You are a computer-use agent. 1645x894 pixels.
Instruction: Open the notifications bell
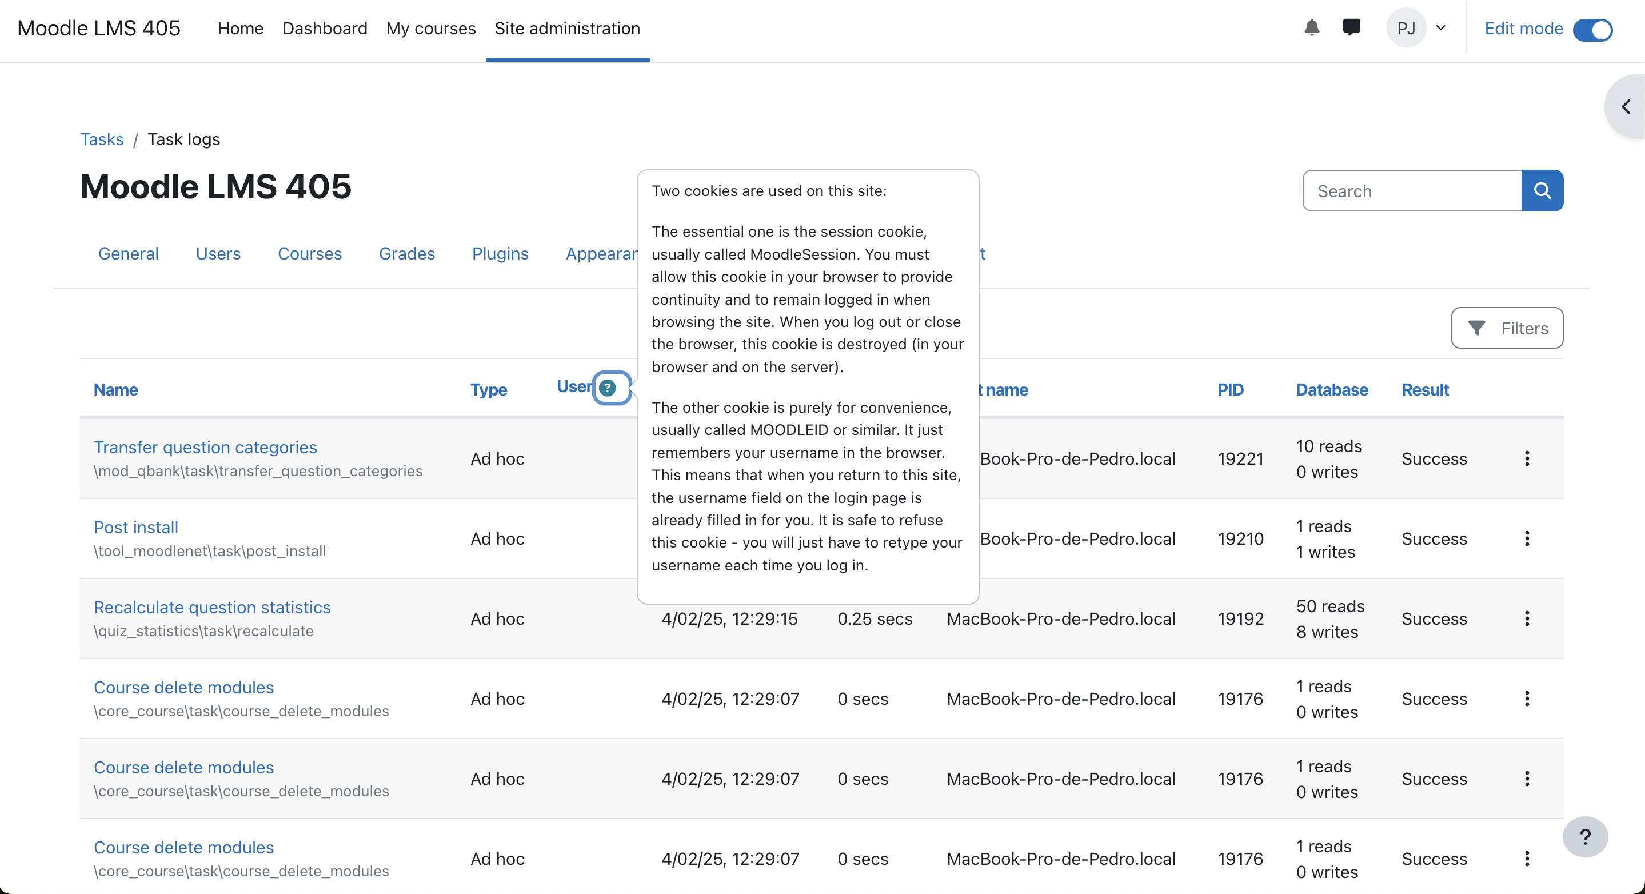point(1312,28)
